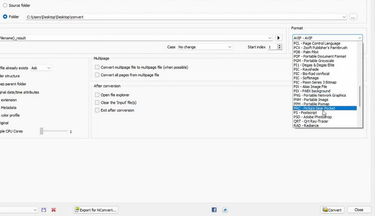Check Convert all pages from multipage file

click(97, 75)
